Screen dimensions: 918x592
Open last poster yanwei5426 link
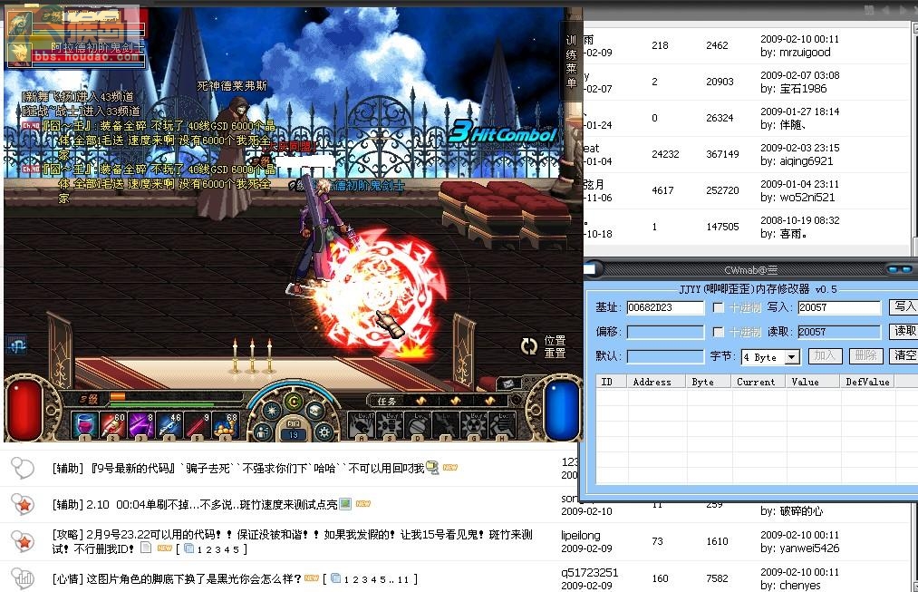point(809,548)
